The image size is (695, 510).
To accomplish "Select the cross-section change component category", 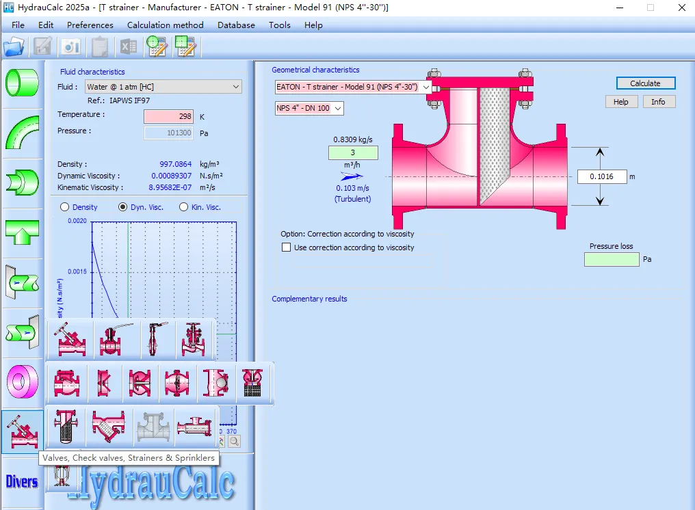I will (x=22, y=182).
